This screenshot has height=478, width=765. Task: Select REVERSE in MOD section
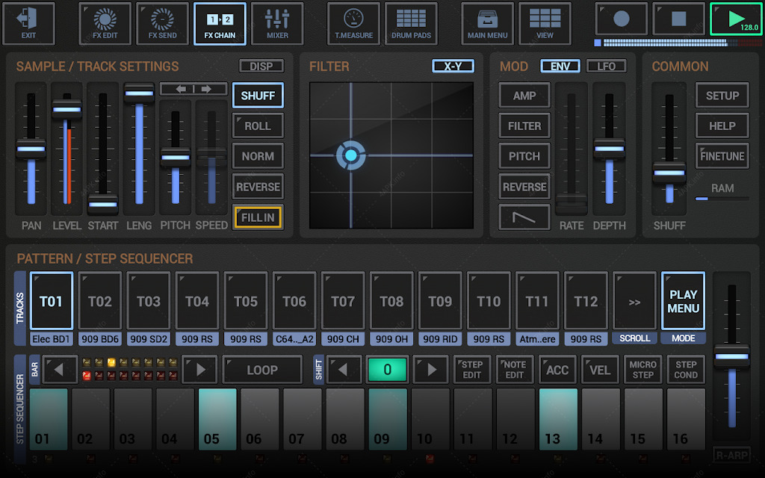point(524,187)
